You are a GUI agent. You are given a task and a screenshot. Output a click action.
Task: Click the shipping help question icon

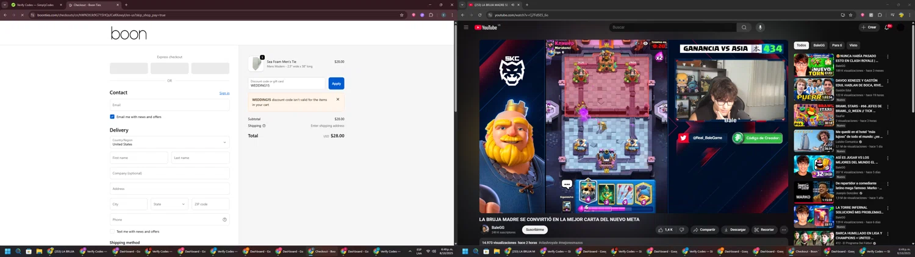[x=264, y=125]
